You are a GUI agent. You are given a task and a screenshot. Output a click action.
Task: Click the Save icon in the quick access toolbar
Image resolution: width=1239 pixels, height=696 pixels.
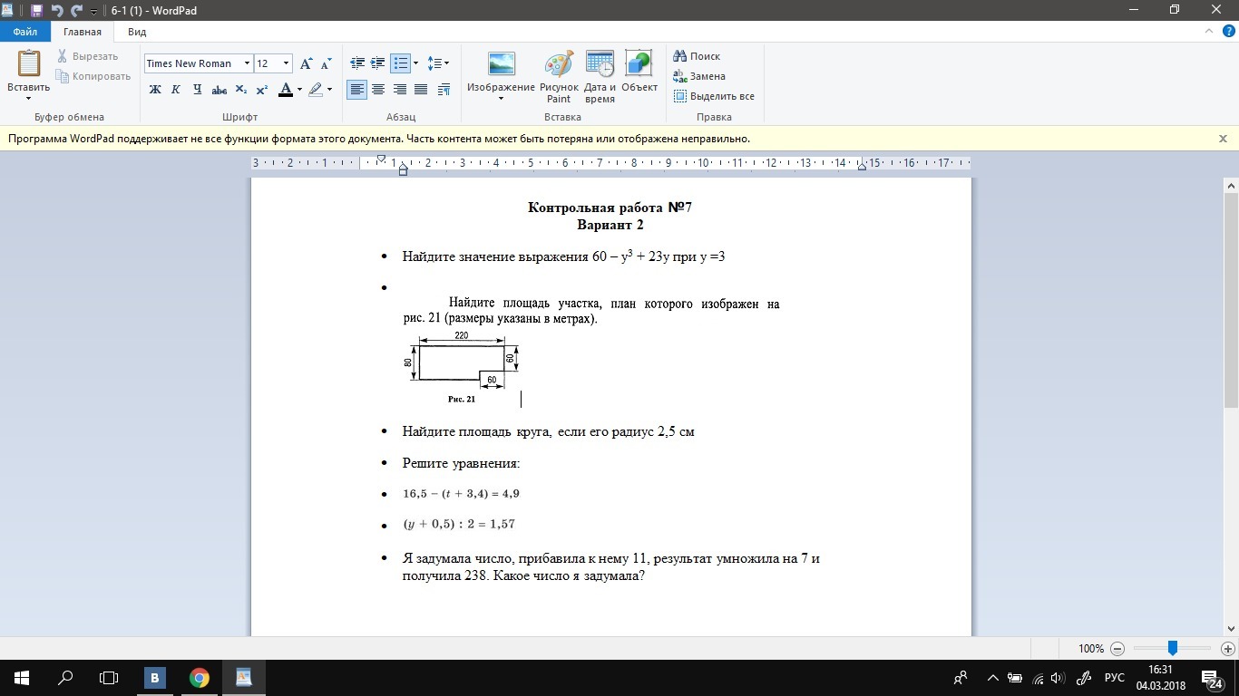click(36, 11)
